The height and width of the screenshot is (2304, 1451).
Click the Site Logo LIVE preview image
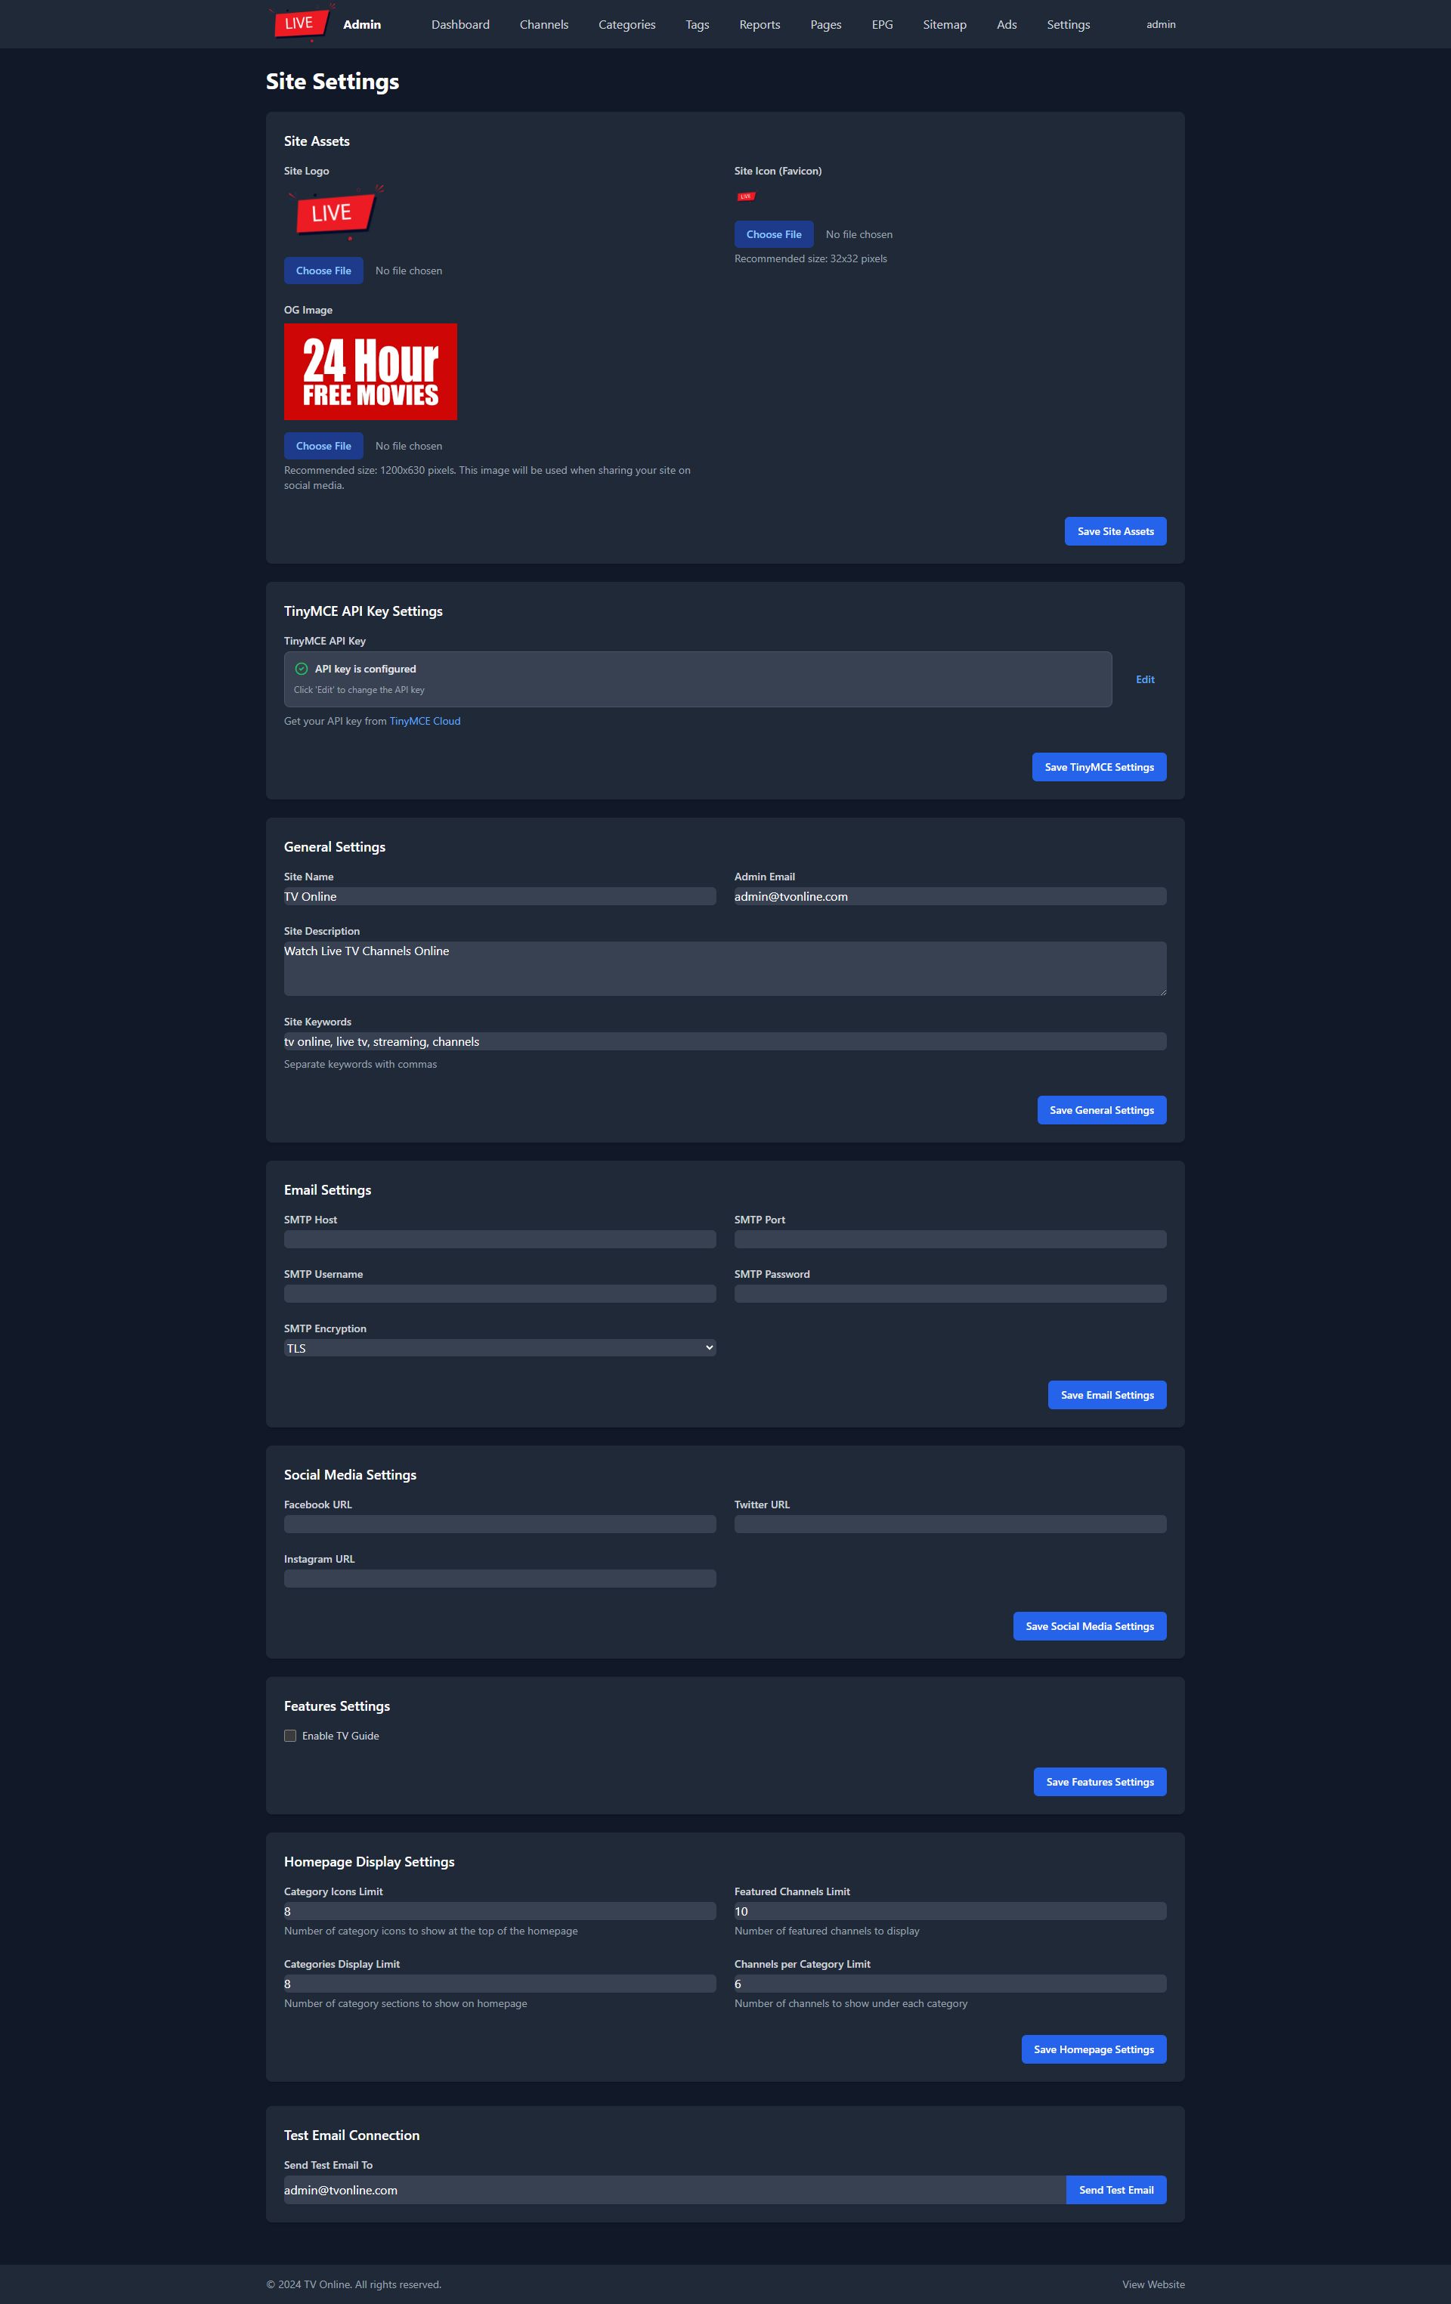coord(332,212)
